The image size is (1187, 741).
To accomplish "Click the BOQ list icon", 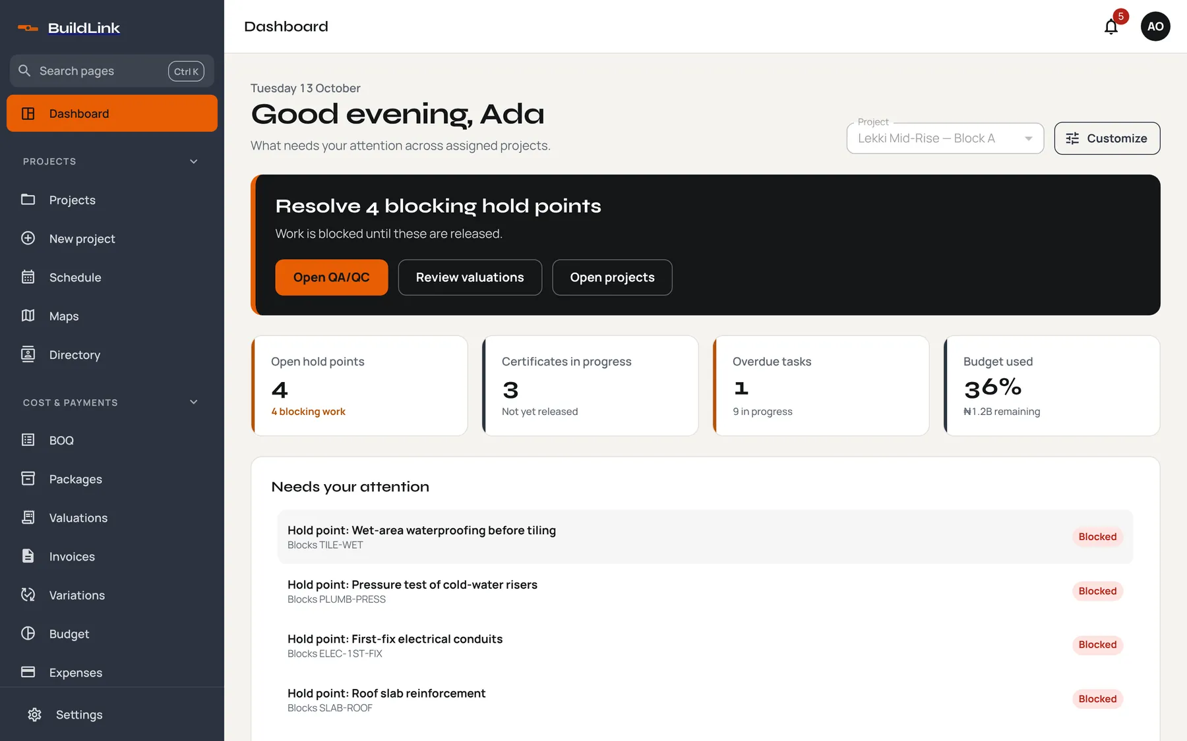I will (x=28, y=440).
